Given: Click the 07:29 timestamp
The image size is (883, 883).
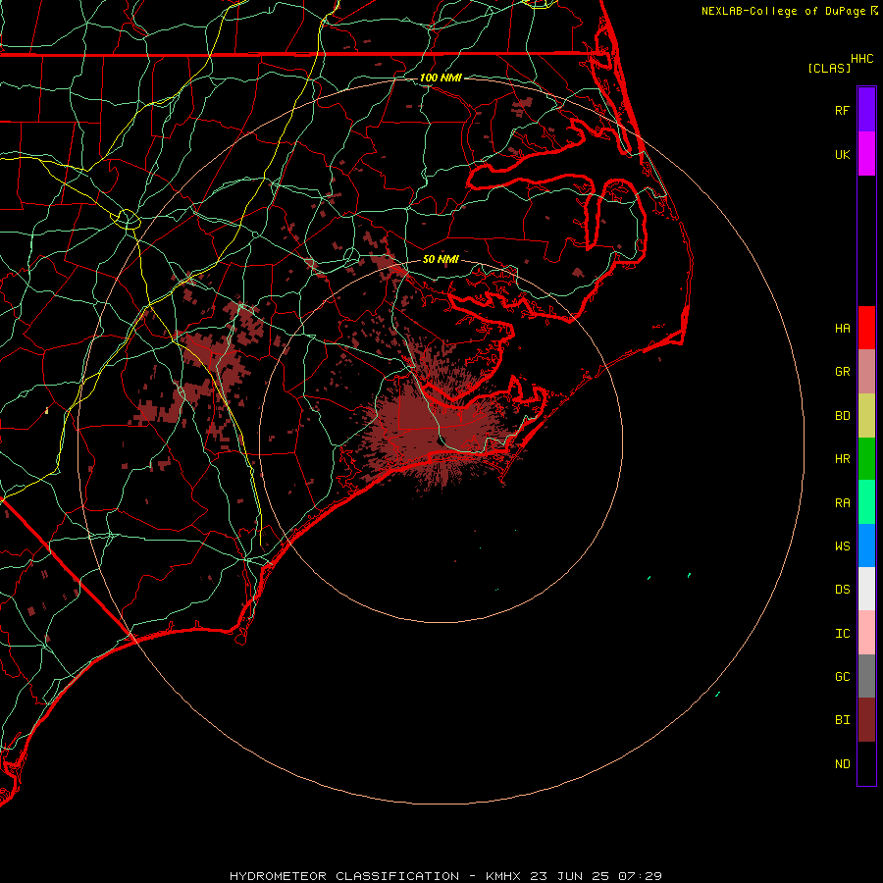Looking at the screenshot, I should tap(640, 876).
